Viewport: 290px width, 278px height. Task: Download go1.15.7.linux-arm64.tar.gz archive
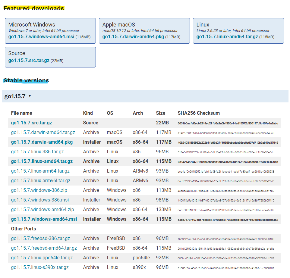point(40,171)
